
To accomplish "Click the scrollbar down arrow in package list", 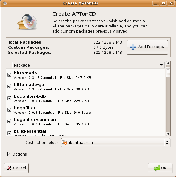I will 168,134.
